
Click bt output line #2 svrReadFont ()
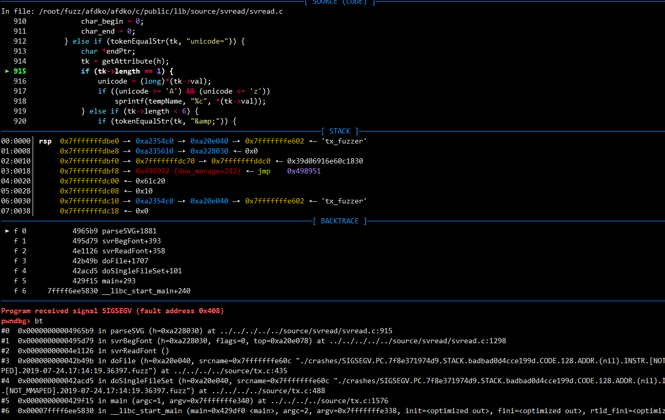(x=85, y=351)
